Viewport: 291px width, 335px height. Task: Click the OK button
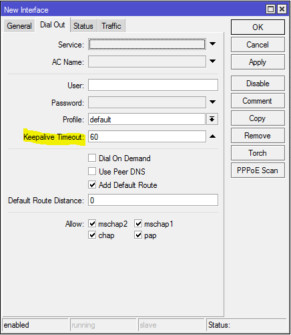258,27
